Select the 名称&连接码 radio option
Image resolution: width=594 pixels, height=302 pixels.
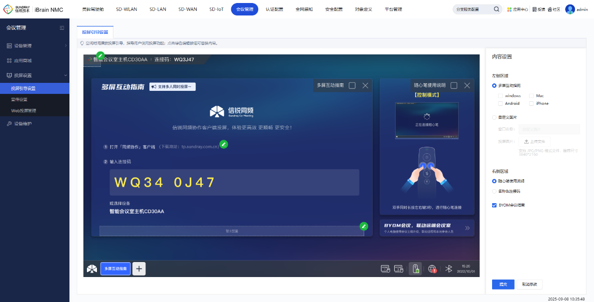tap(495, 191)
